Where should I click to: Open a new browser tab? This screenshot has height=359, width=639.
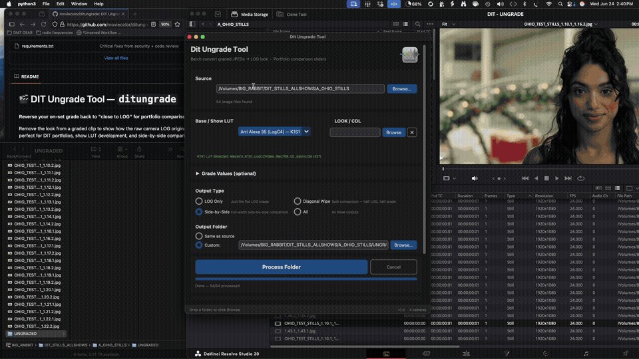pyautogui.click(x=135, y=14)
